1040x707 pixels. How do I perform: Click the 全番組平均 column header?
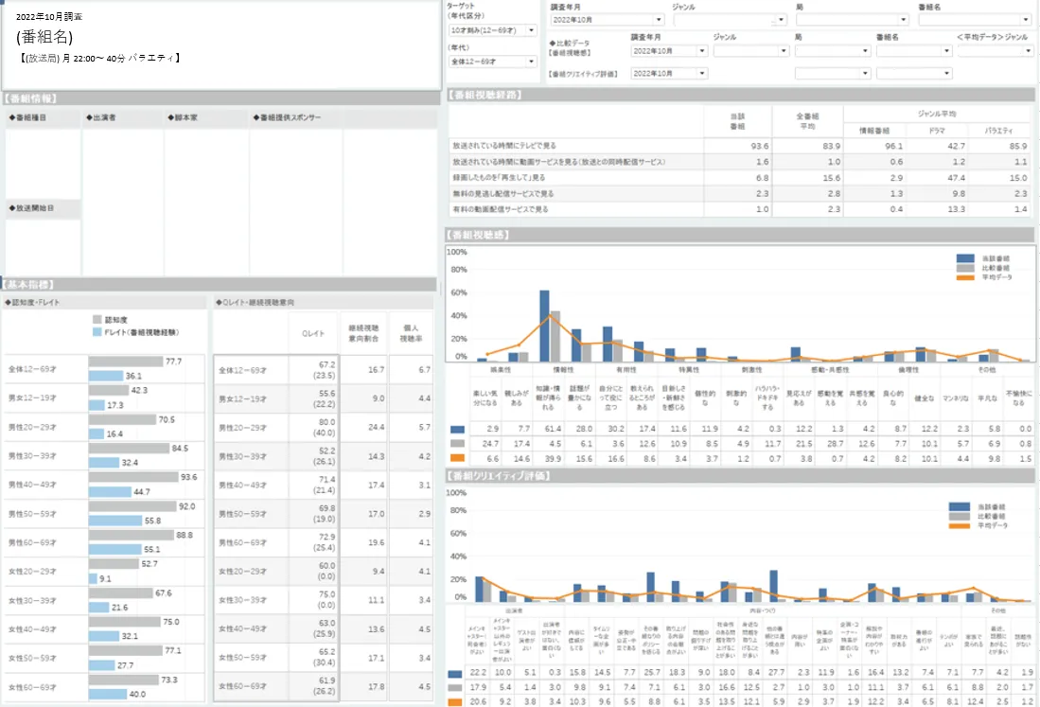coord(807,121)
